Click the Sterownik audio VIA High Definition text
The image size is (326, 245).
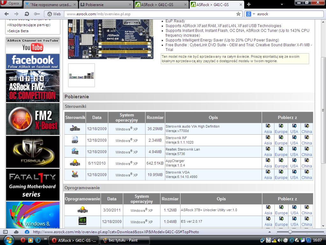tap(193, 126)
